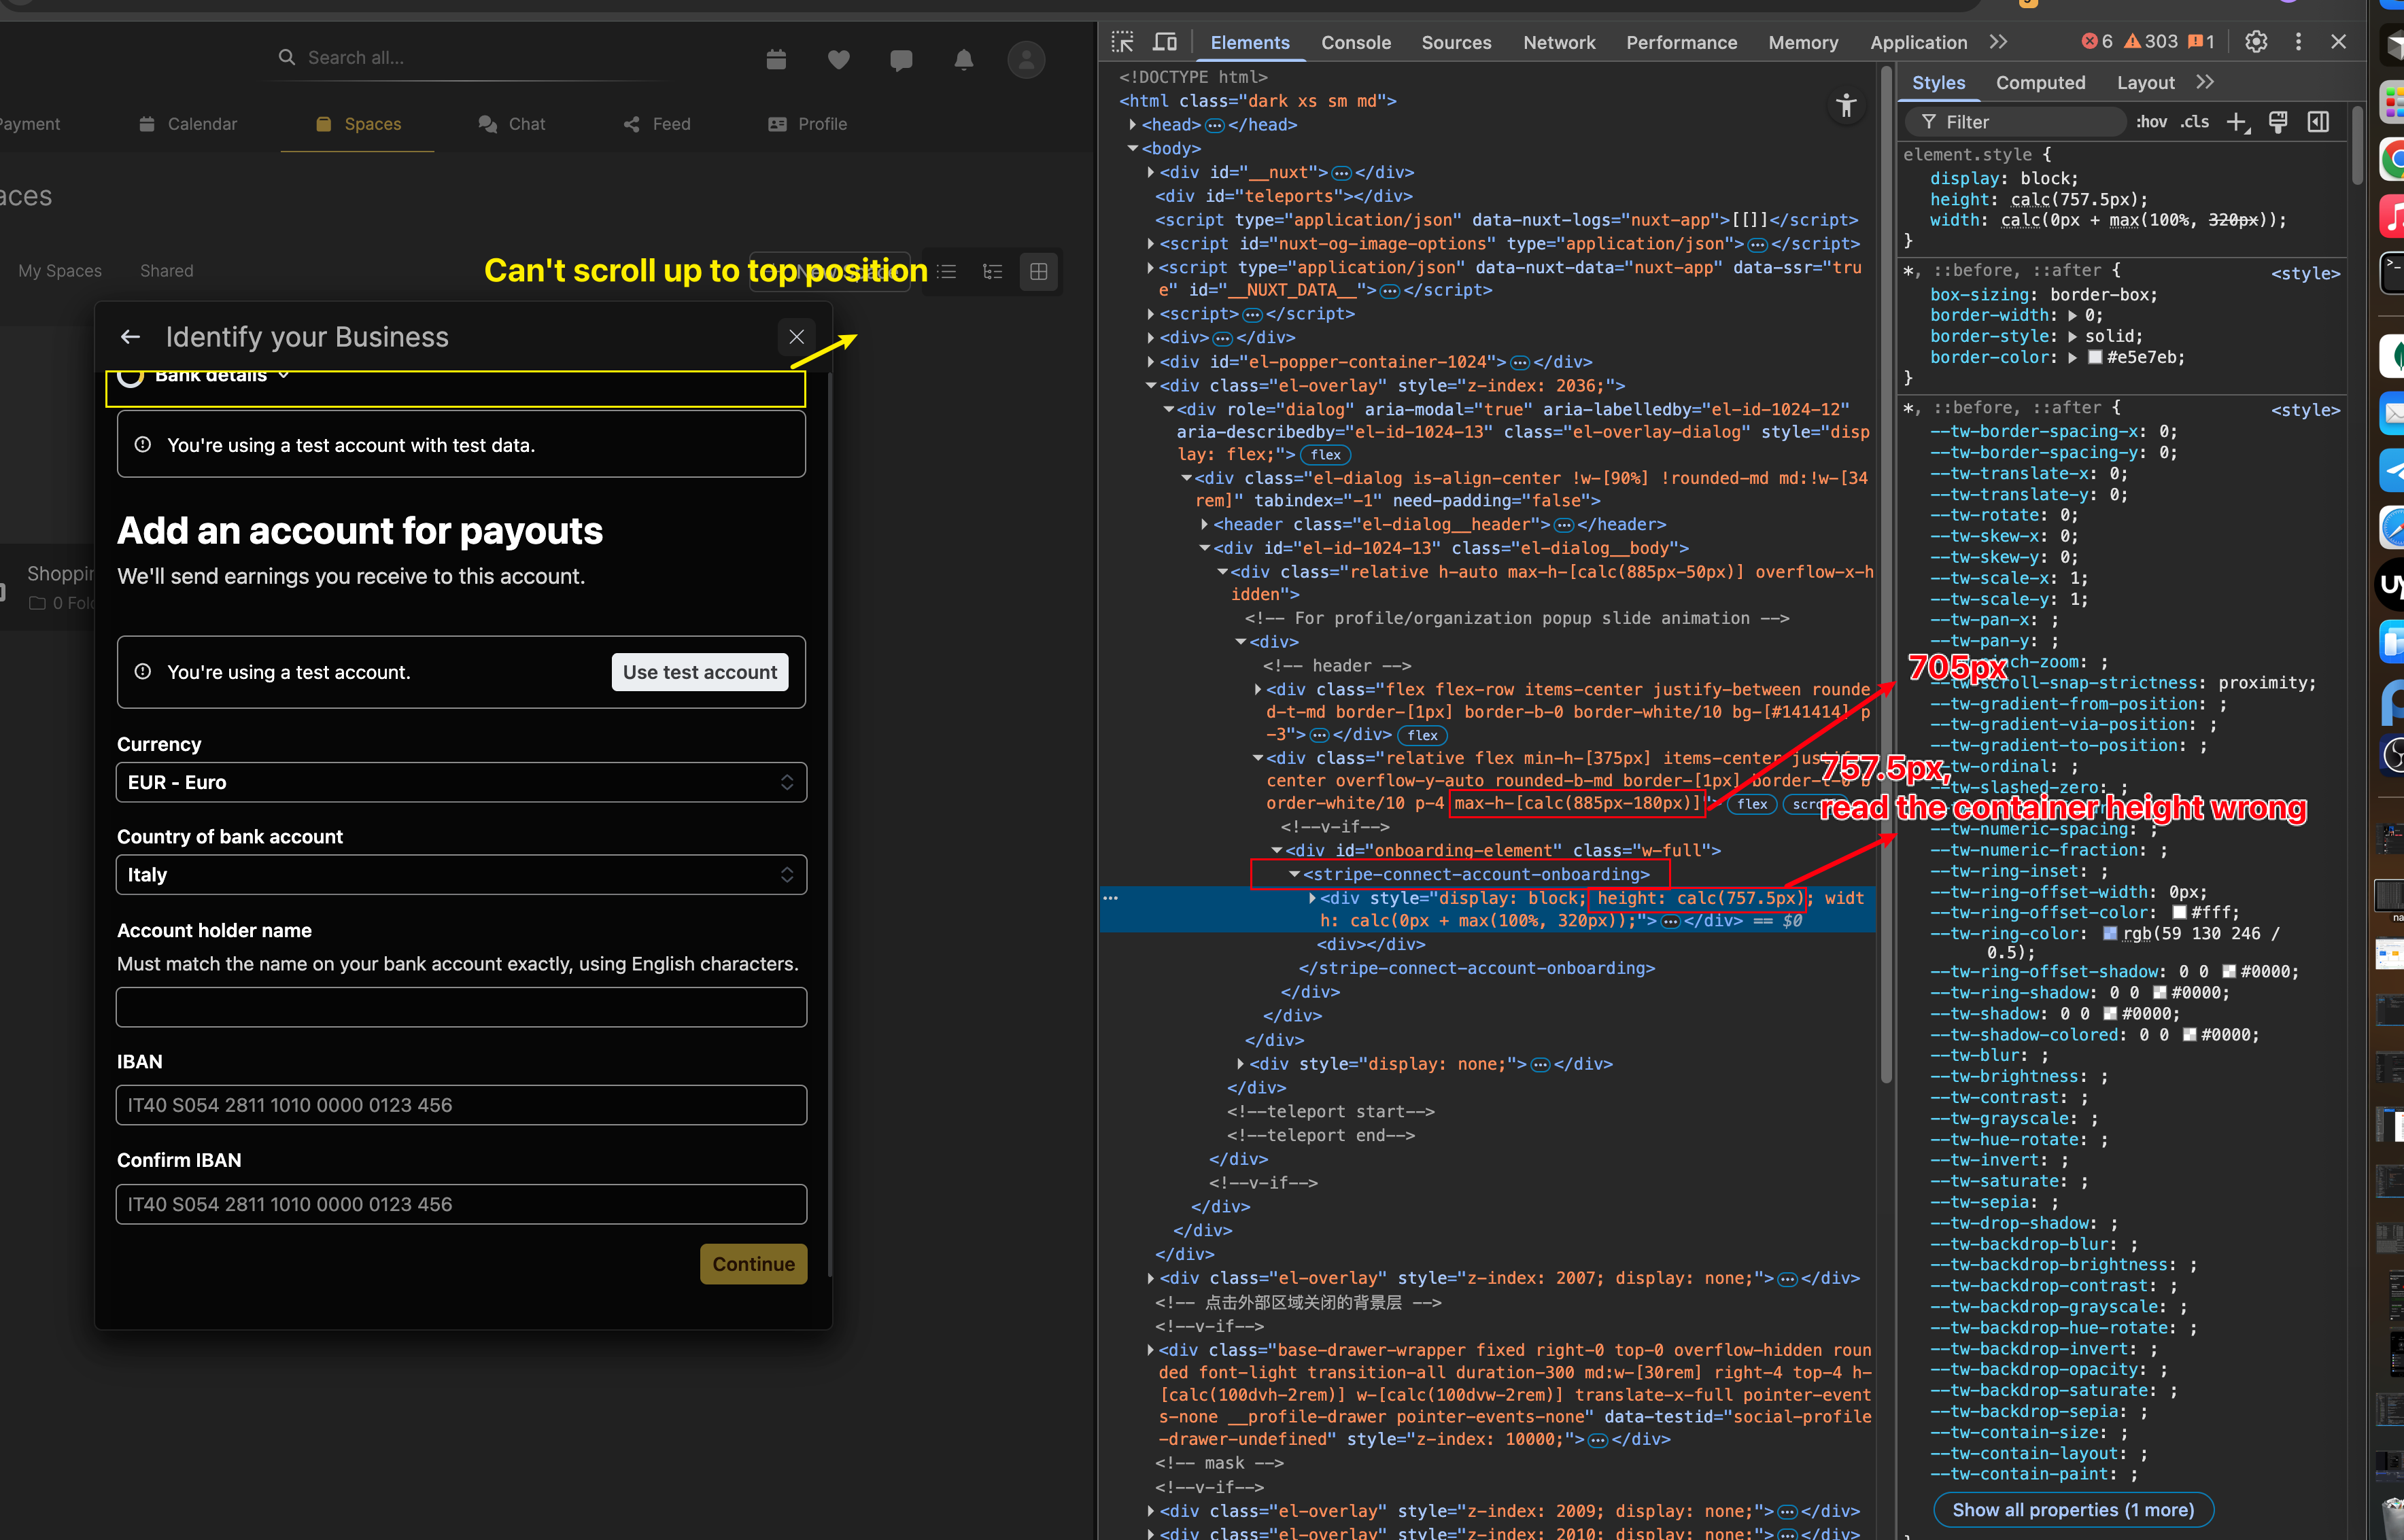Screen dimensions: 2404x1540
Task: Click the Use test account button
Action: (700, 672)
